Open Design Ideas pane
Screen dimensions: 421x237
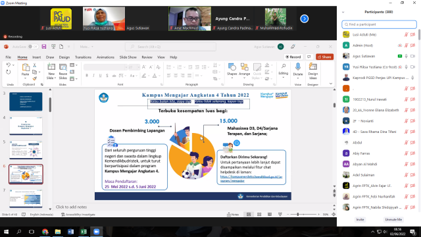point(313,66)
